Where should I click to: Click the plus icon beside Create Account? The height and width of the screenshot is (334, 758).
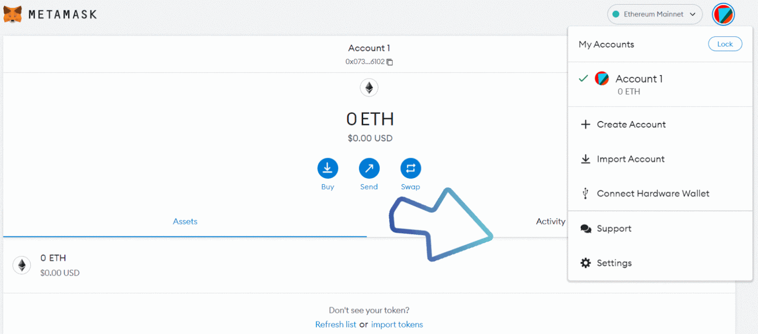point(586,124)
